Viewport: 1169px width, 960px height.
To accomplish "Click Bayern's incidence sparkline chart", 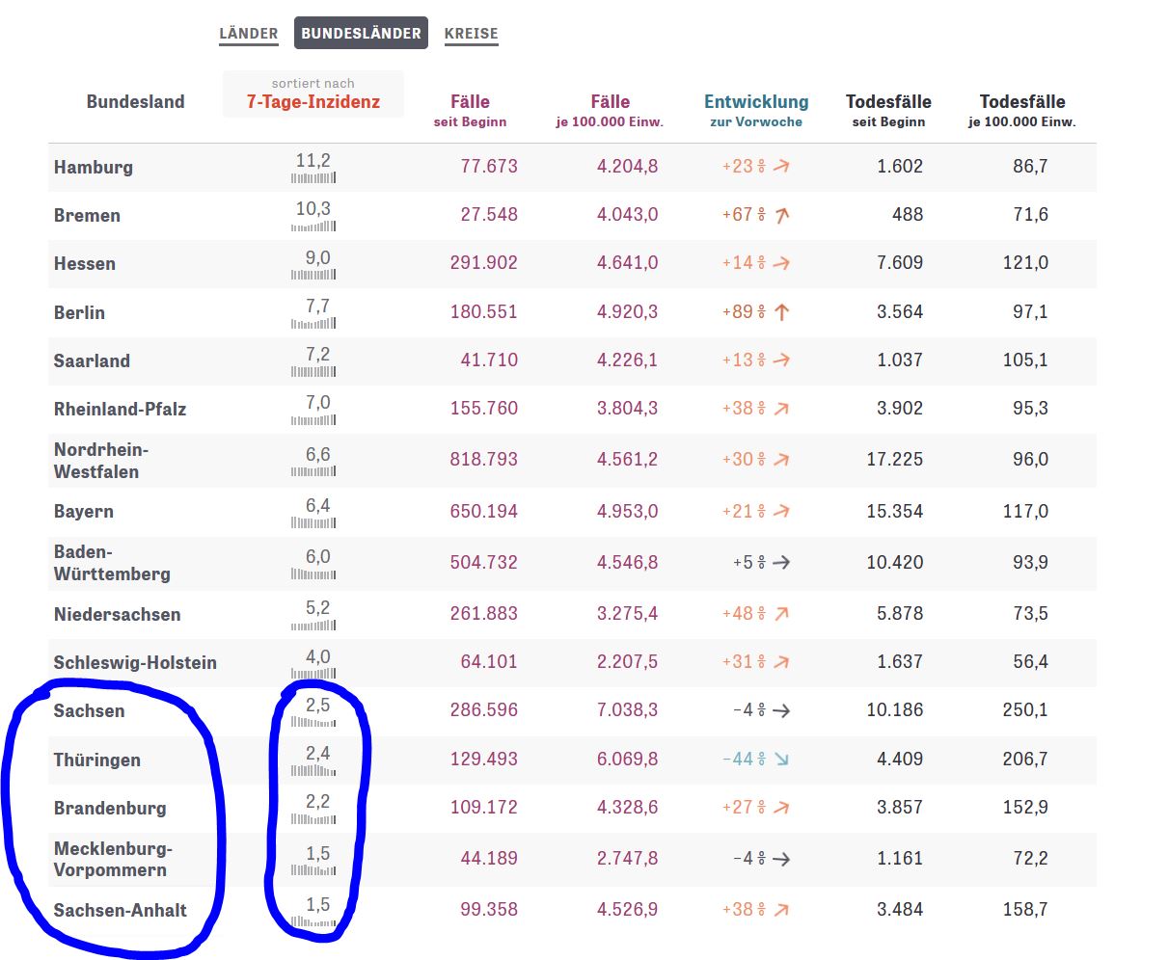I will point(313,523).
